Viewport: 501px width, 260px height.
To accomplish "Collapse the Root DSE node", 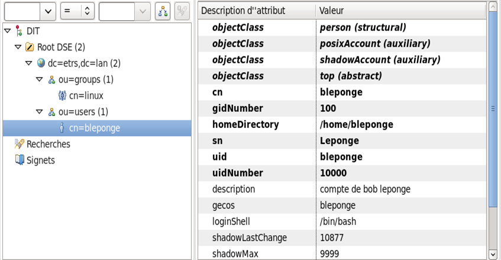I will [x=18, y=47].
